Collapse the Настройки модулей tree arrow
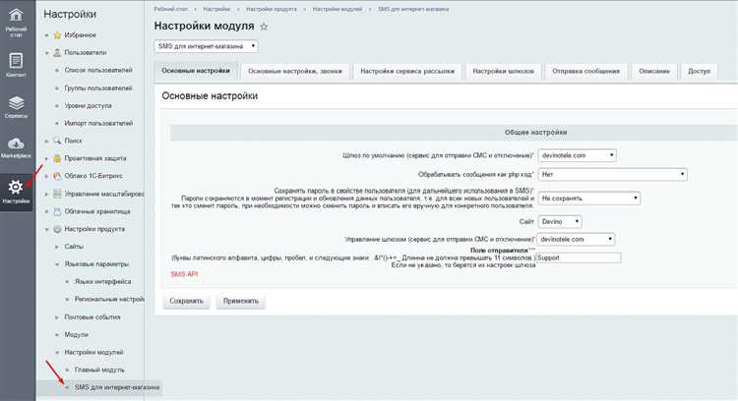The height and width of the screenshot is (401, 738). (57, 353)
